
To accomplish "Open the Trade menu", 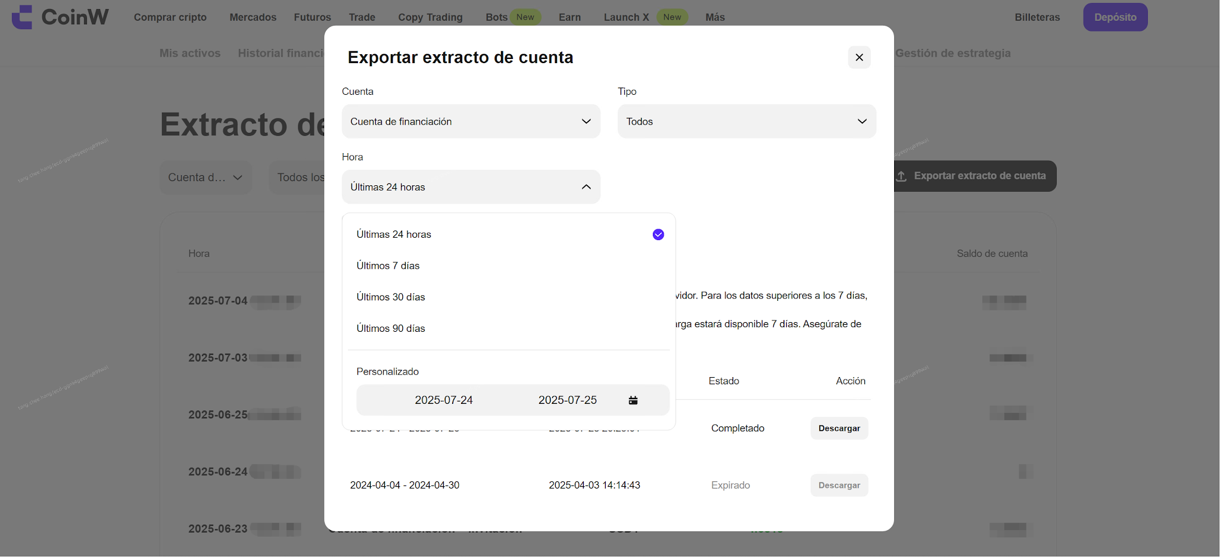I will [362, 17].
